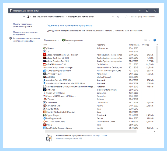
Task: Open Просмотр установленных обновлений link
Action: [25, 33]
